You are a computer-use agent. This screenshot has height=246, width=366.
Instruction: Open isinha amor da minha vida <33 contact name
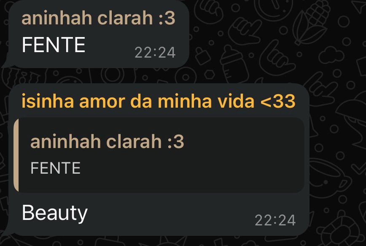[x=159, y=101]
